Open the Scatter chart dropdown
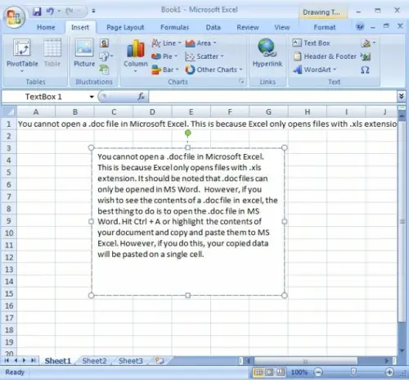 pos(204,57)
